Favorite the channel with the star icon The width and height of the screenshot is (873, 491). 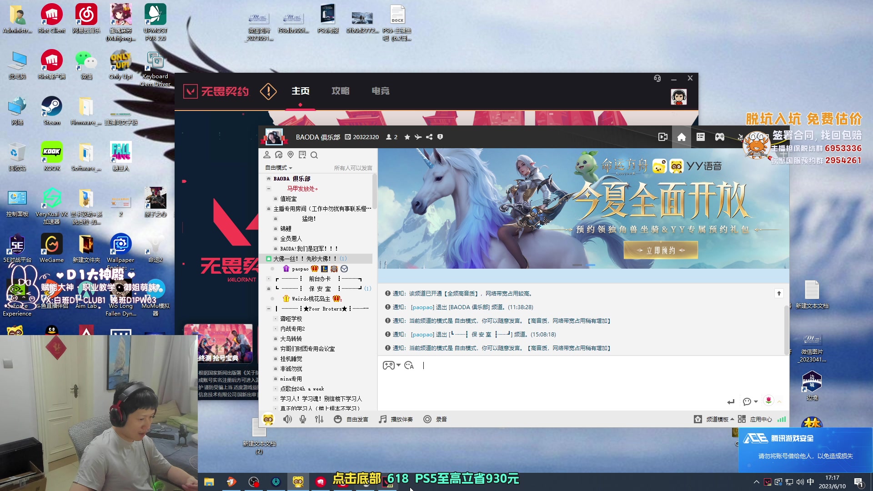point(407,137)
